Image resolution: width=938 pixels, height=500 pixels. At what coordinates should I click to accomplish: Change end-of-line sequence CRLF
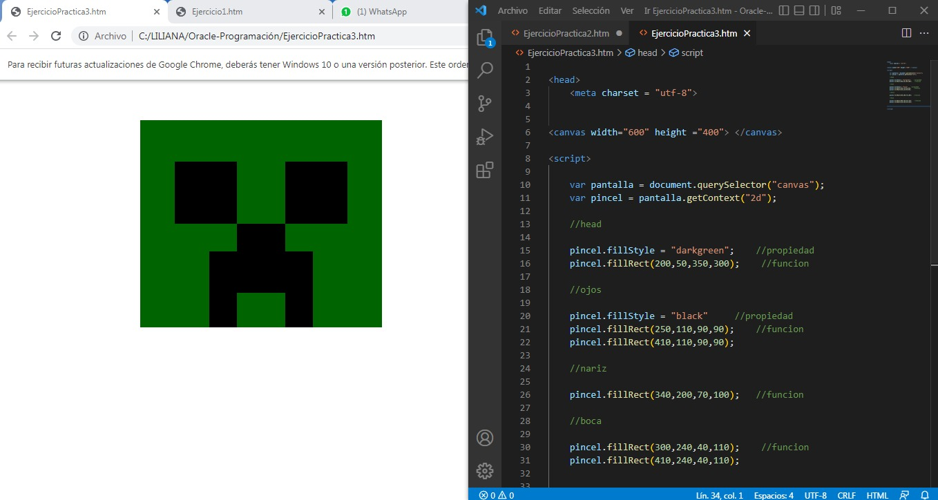tap(846, 494)
